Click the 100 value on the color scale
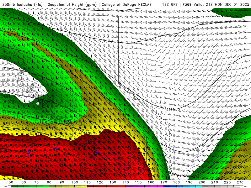 tap(75, 182)
